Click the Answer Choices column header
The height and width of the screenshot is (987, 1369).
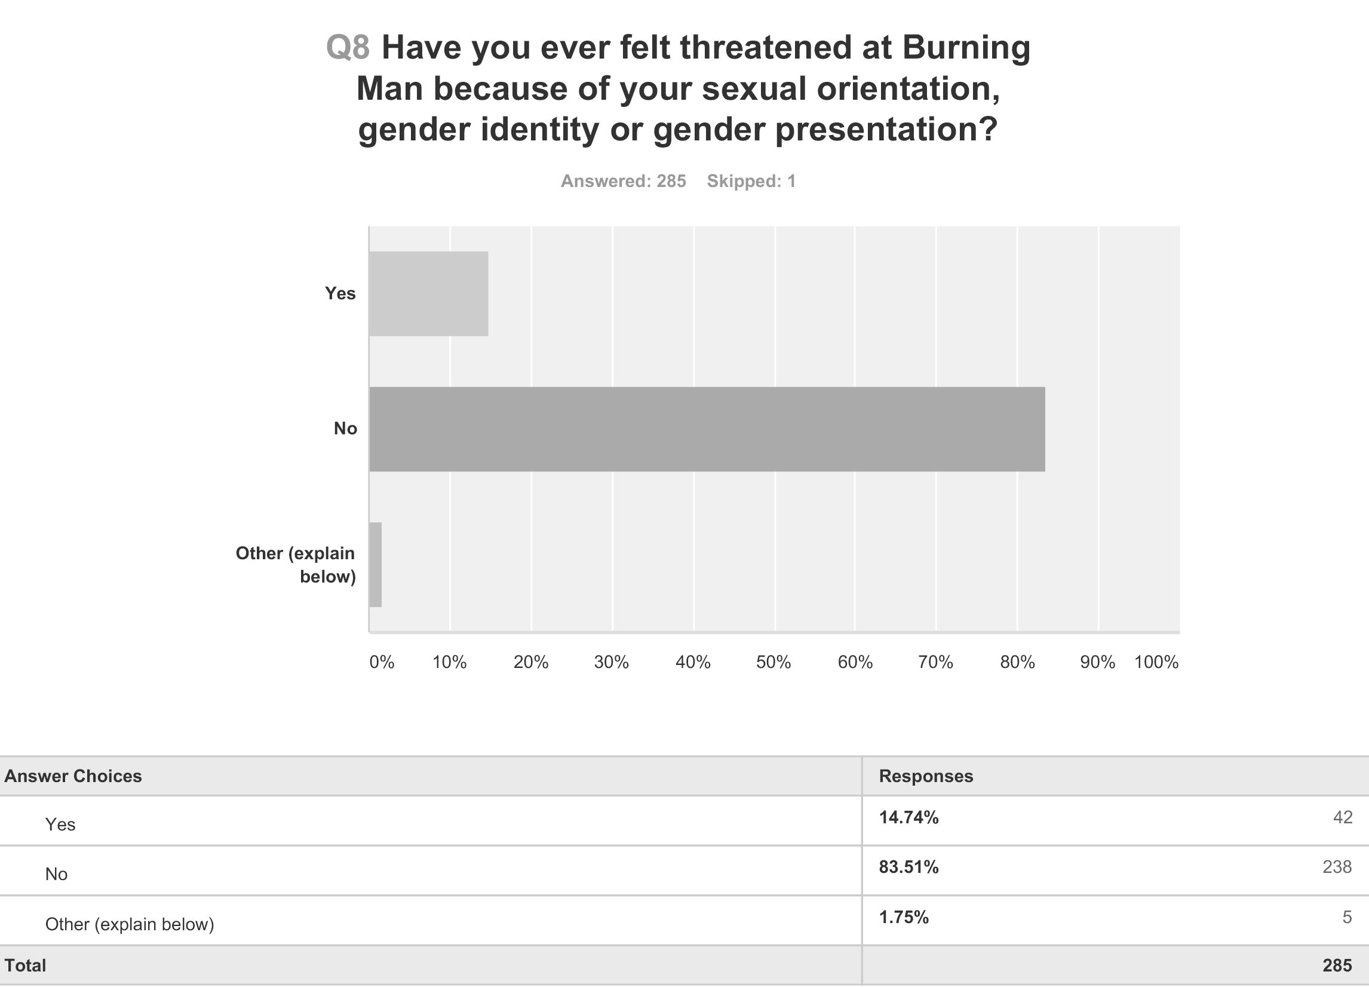tap(73, 775)
